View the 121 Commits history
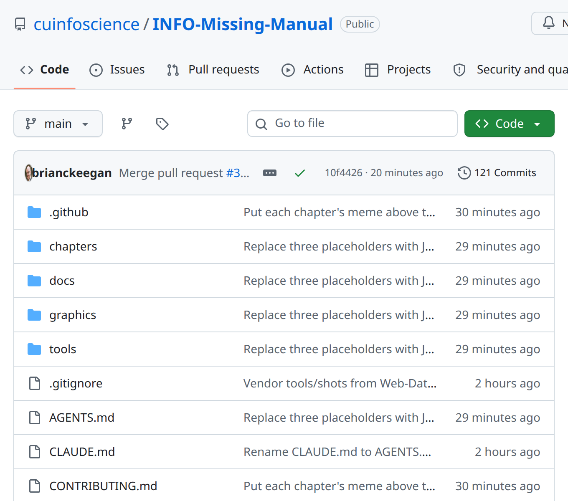 click(x=497, y=173)
